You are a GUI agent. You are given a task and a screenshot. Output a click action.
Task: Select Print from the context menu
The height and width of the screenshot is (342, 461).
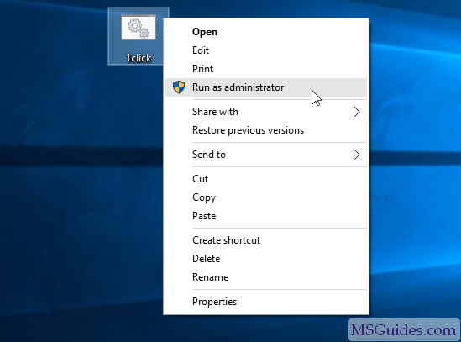[x=266, y=69]
